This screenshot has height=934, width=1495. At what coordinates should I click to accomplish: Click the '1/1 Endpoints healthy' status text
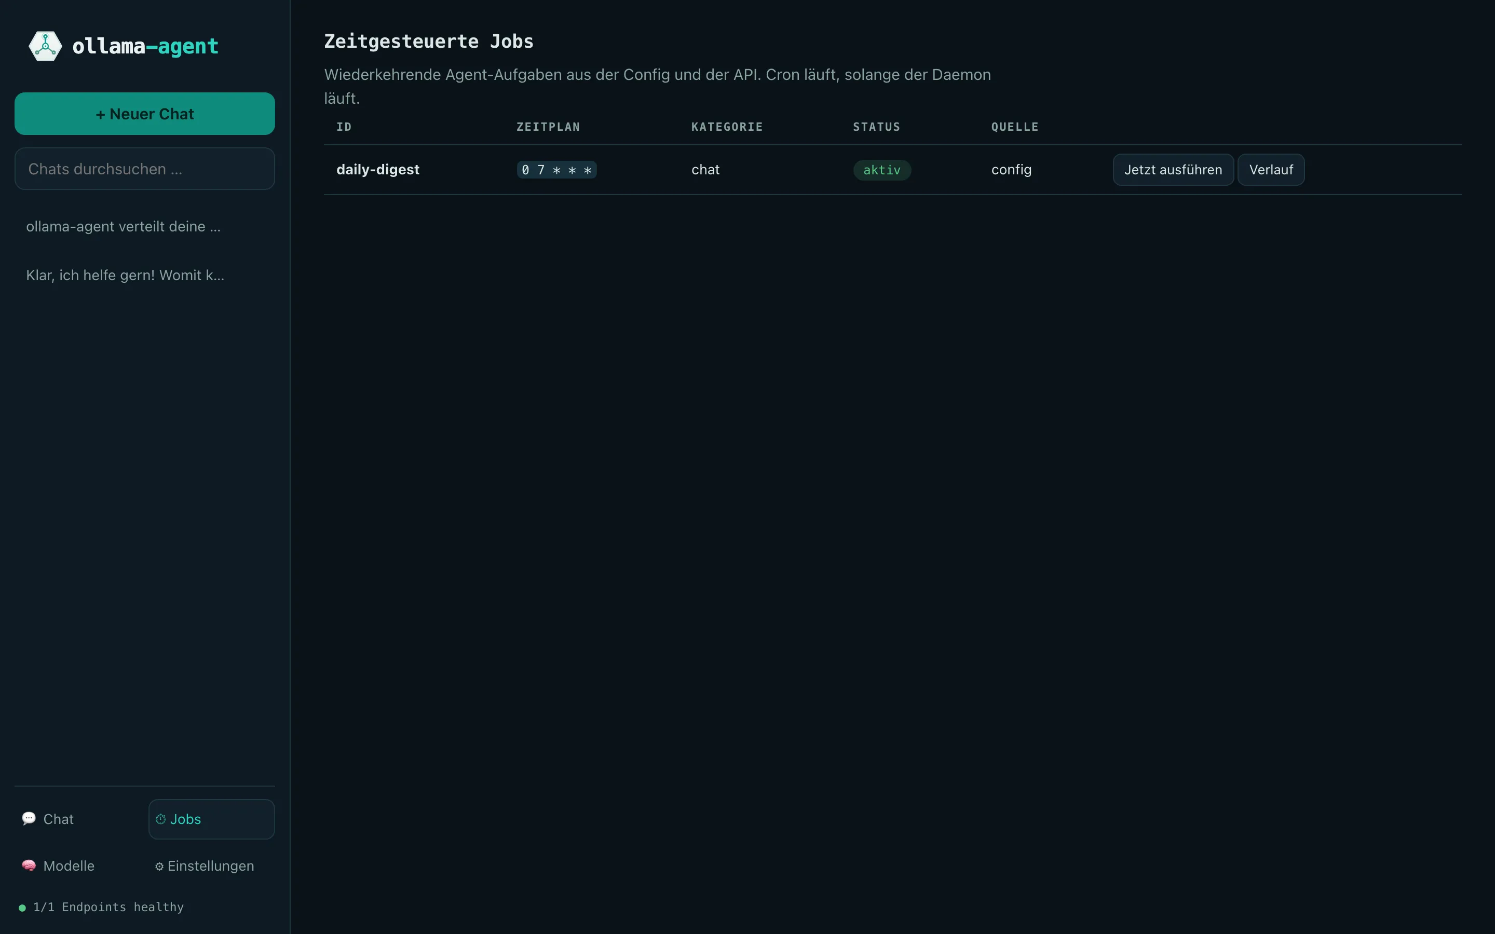coord(108,907)
